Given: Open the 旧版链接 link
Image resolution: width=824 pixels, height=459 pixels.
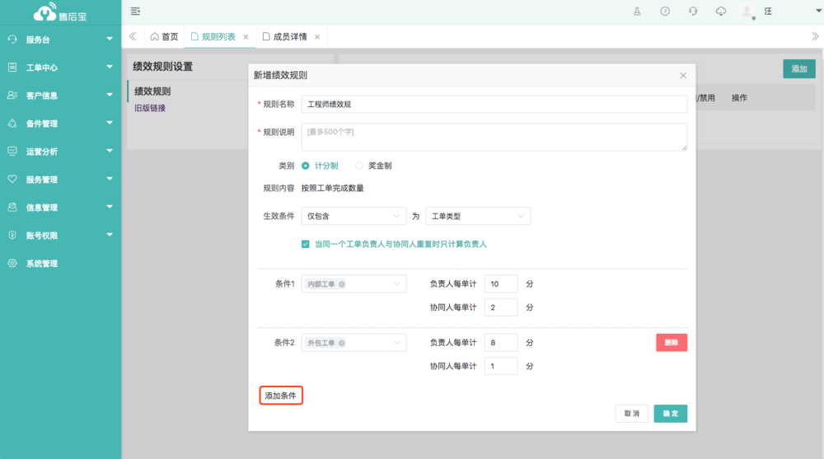Looking at the screenshot, I should click(x=150, y=108).
